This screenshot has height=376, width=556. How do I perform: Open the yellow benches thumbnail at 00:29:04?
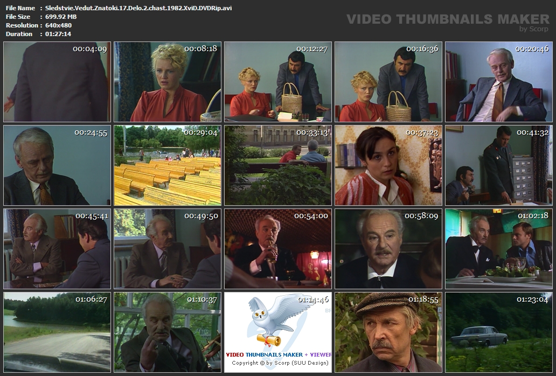click(x=167, y=165)
